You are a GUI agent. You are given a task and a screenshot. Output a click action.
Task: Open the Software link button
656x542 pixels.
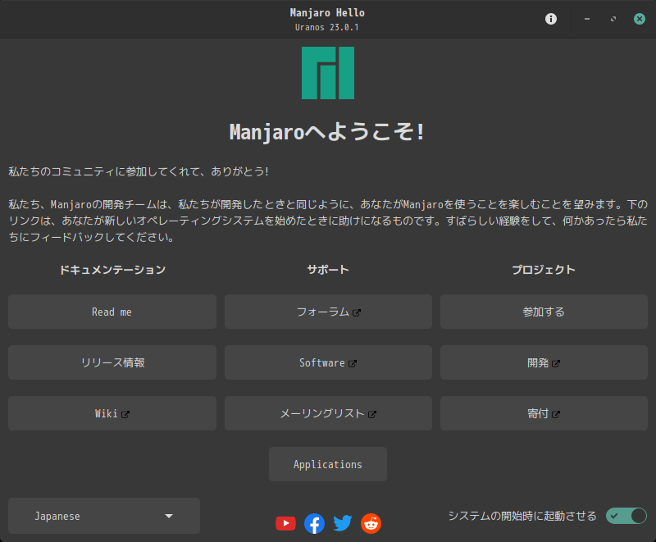coord(328,362)
